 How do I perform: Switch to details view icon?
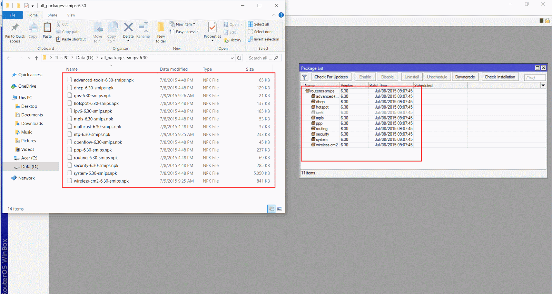(x=272, y=209)
